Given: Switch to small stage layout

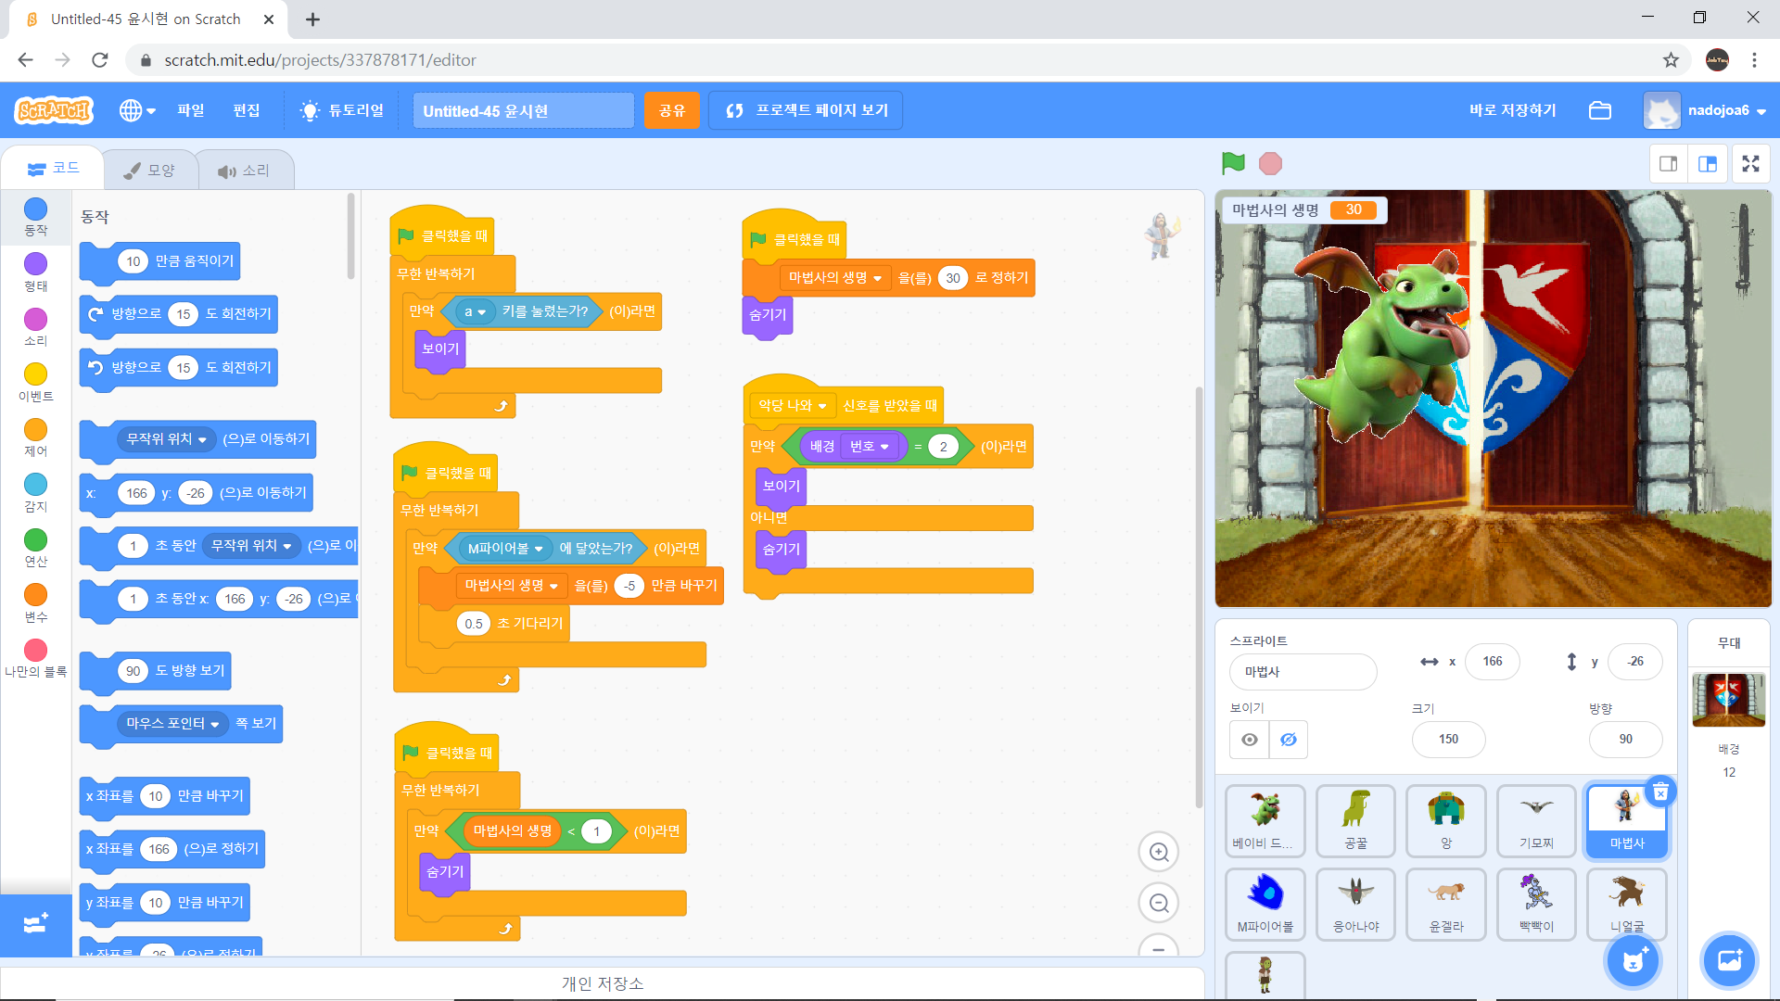Looking at the screenshot, I should click(x=1669, y=164).
